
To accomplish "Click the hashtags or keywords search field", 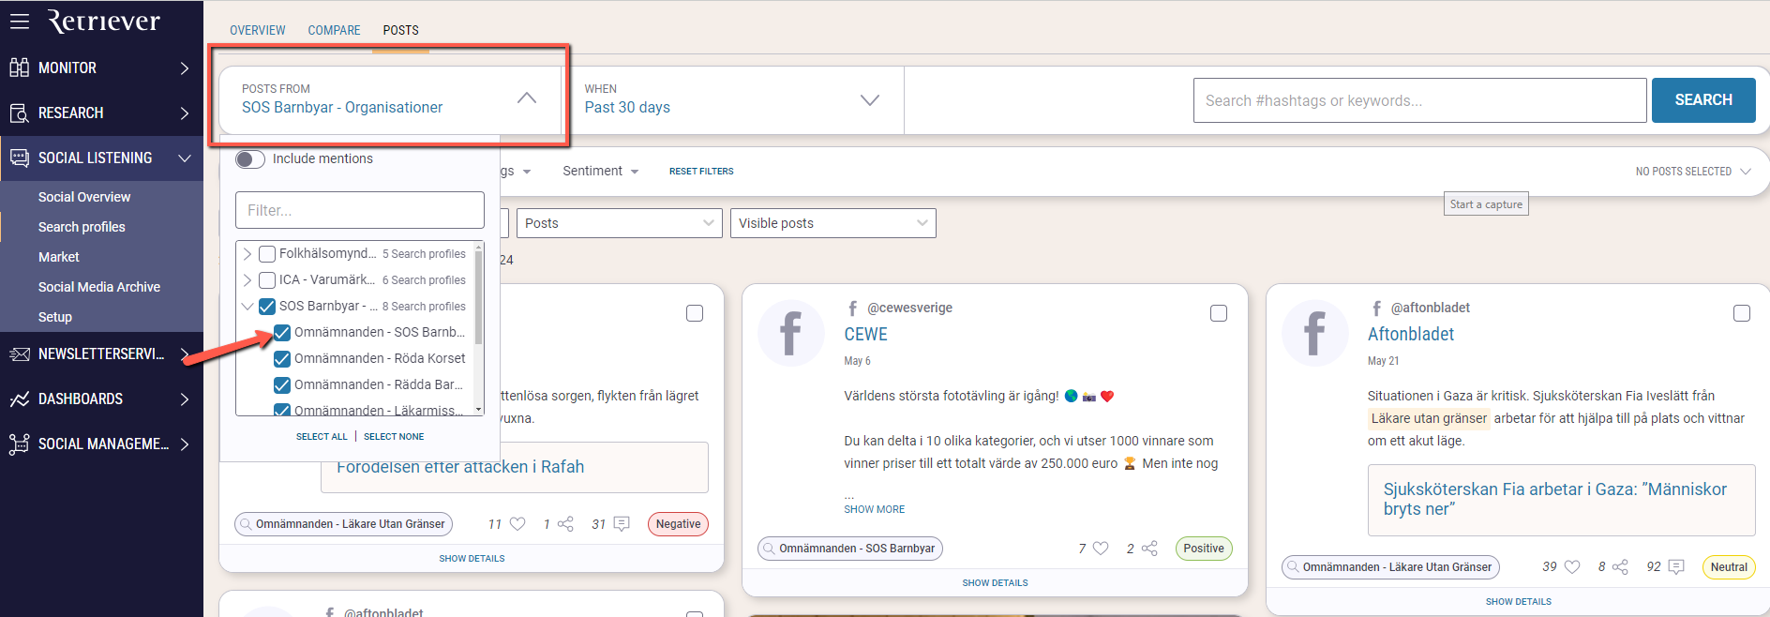I will [1419, 100].
